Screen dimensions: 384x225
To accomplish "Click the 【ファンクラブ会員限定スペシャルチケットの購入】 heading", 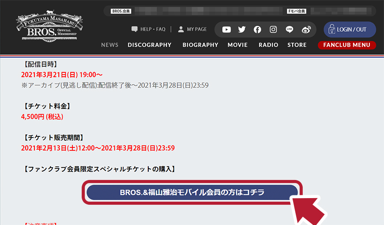I will coord(99,169).
